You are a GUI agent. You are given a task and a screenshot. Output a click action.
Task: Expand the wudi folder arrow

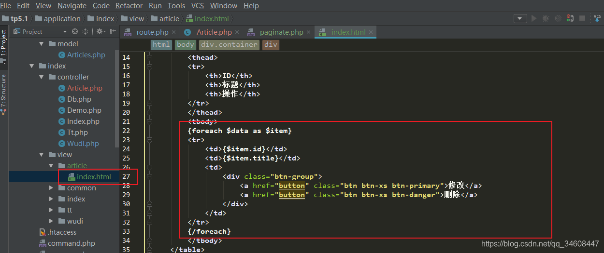[x=51, y=221]
